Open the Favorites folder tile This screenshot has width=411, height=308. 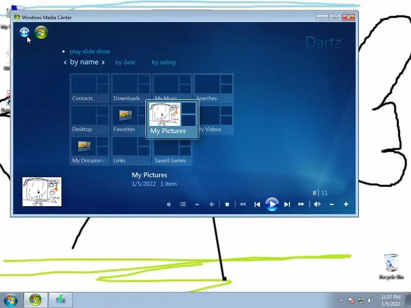(128, 120)
